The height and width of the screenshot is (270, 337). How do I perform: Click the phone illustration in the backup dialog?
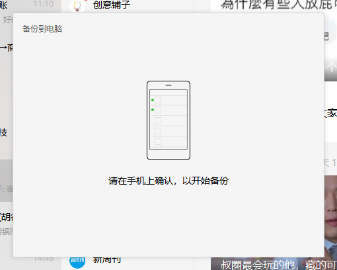point(168,120)
